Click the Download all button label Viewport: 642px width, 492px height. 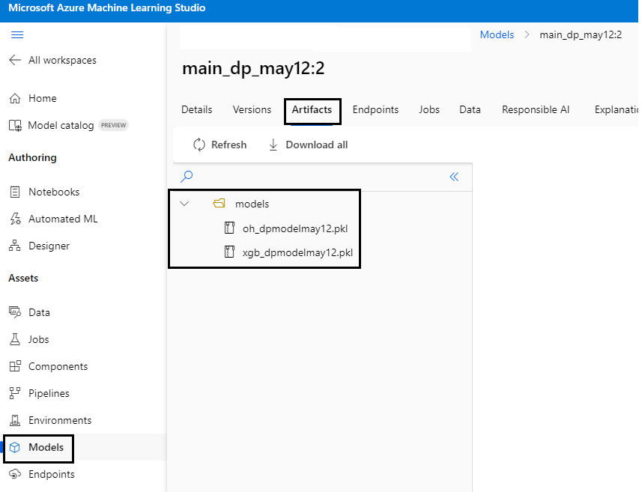click(x=316, y=145)
